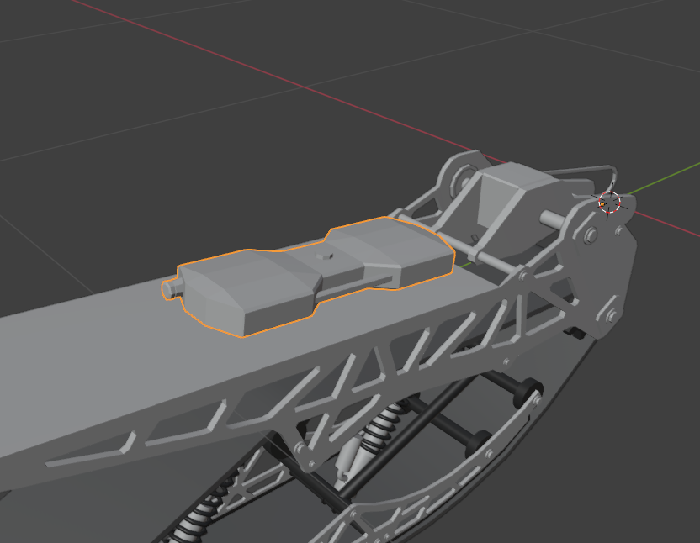The width and height of the screenshot is (700, 543).
Task: Click the hexagonal bolt atop the outlined block
Action: coord(325,256)
